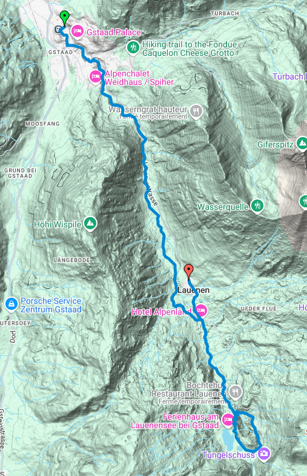Click the Gstaad Palace label
Image resolution: width=307 pixels, height=476 pixels.
tap(114, 32)
